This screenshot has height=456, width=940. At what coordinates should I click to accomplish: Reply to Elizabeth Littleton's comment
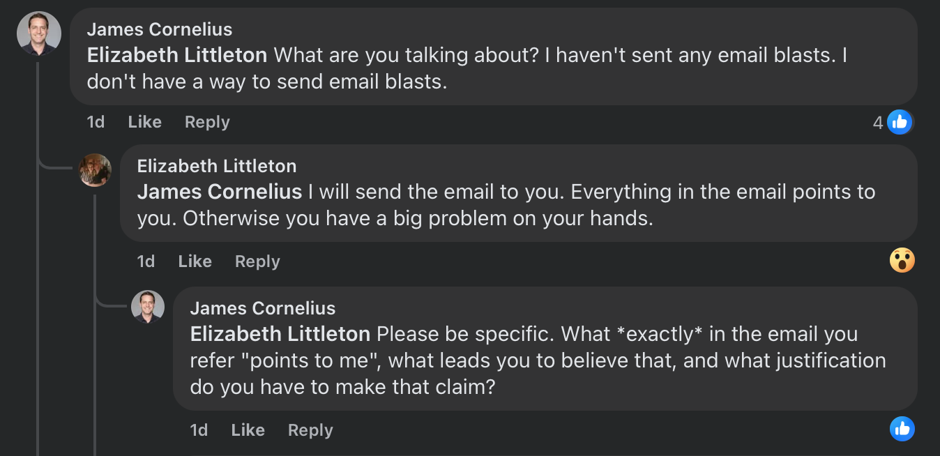point(257,261)
